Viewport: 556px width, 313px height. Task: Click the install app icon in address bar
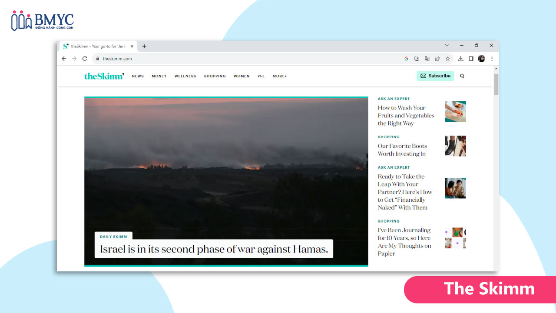click(417, 59)
